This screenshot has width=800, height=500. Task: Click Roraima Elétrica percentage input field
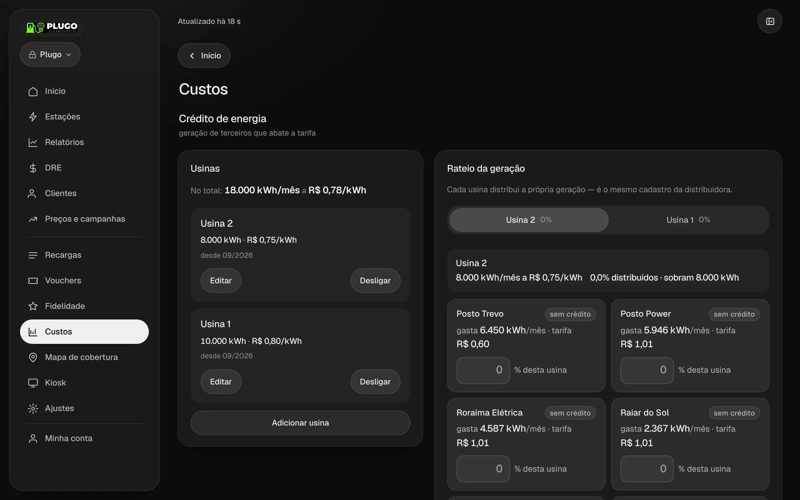click(x=483, y=469)
